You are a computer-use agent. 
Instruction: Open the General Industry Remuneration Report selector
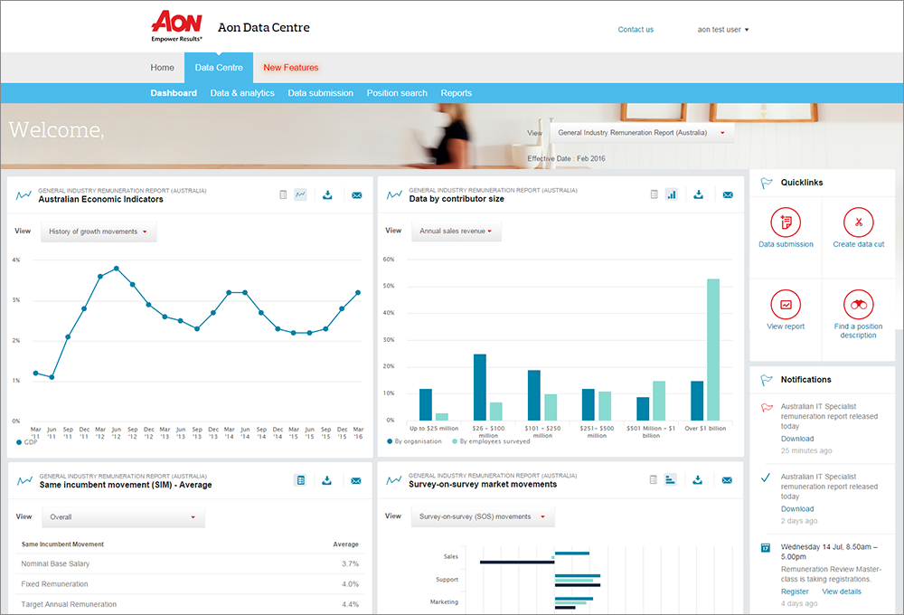[642, 133]
